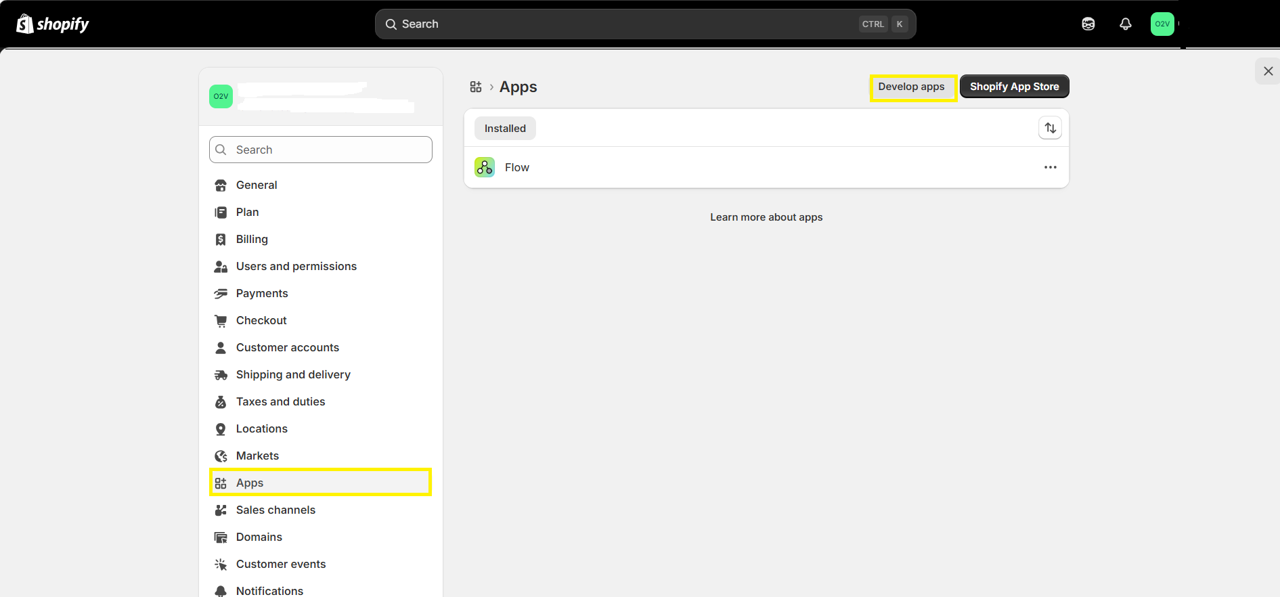1280x597 pixels.
Task: Click the Flow app name
Action: pos(517,167)
